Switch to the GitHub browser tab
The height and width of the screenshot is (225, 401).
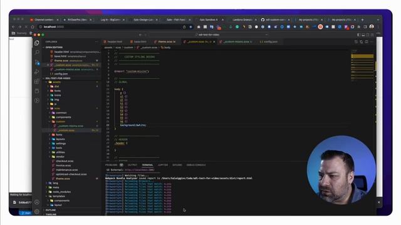click(x=276, y=19)
